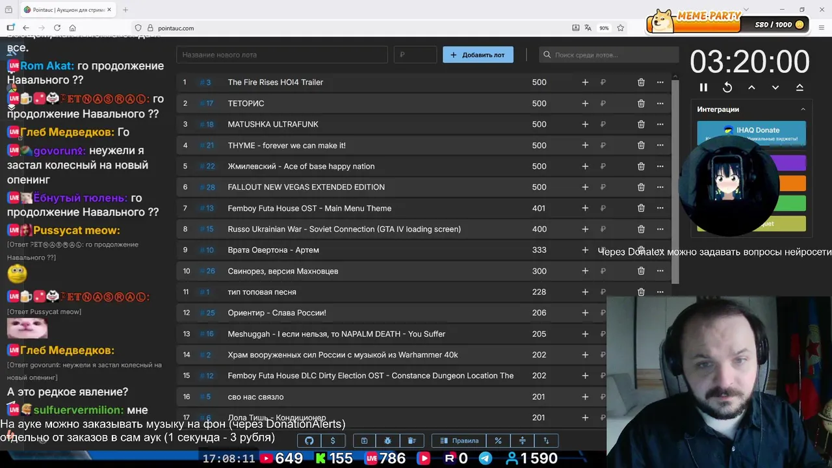
Task: Add amount with plus on ТЕТОРИС row
Action: coord(585,103)
